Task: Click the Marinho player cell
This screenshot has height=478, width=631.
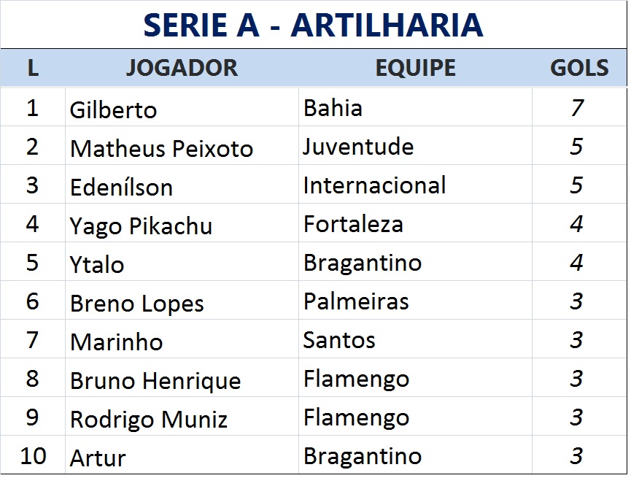Action: (x=182, y=339)
